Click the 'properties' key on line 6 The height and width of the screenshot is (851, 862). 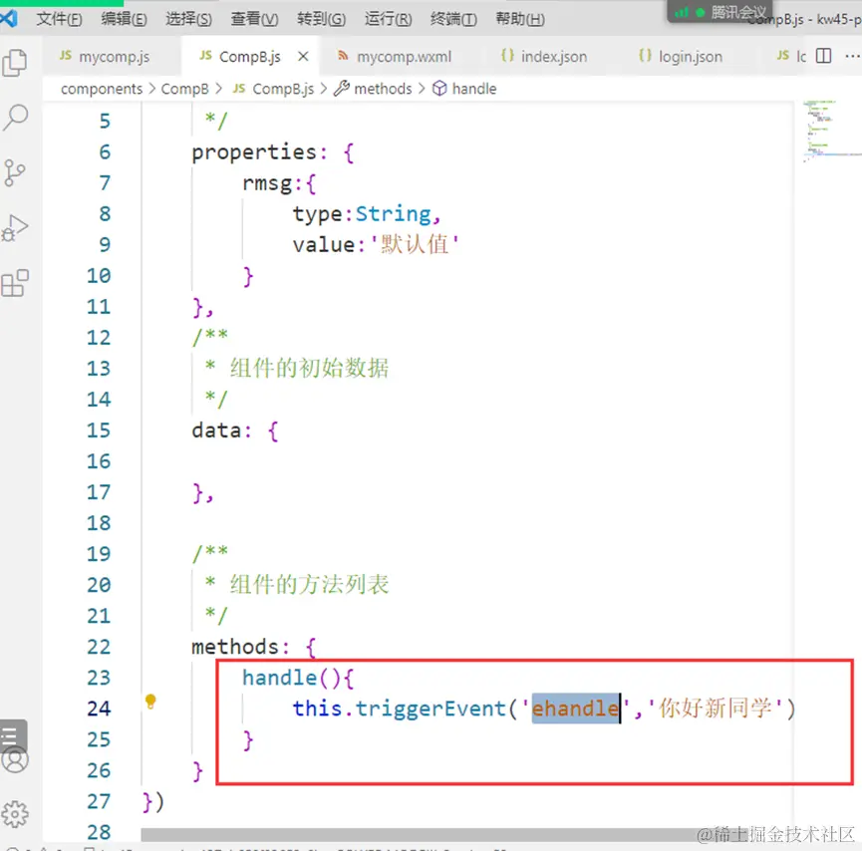click(254, 152)
